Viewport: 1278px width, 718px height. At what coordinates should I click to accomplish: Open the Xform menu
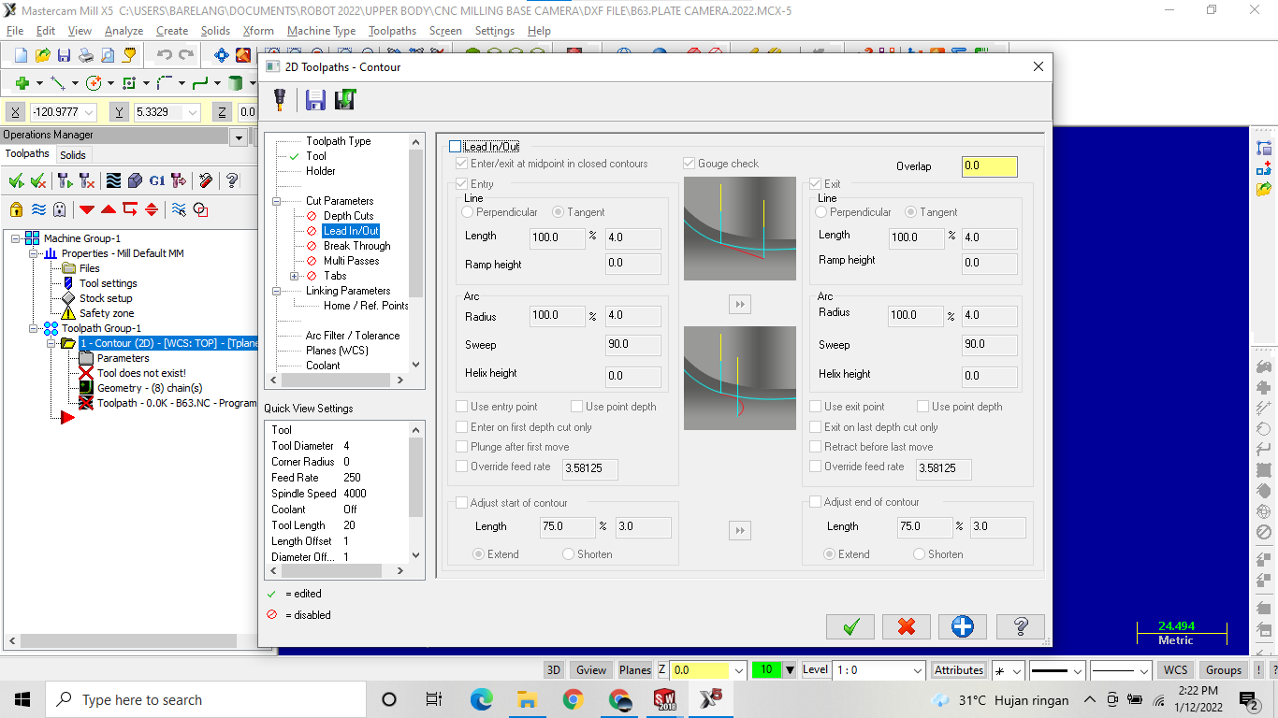[x=258, y=30]
